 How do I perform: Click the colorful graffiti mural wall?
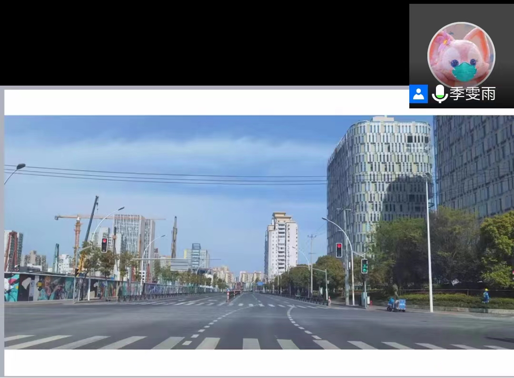point(43,288)
